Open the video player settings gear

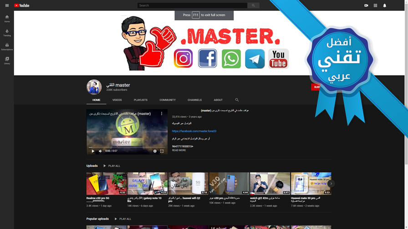[x=155, y=151]
